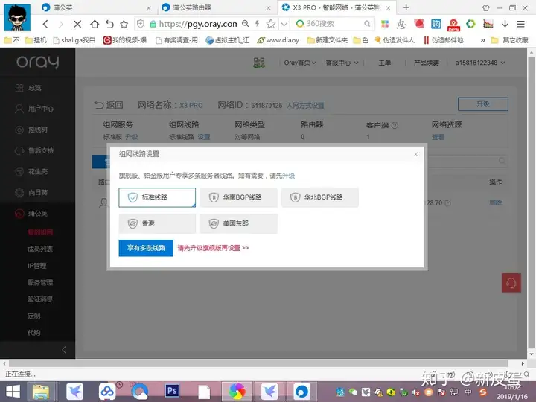Open 服务管理 sidebar submenu

point(40,282)
